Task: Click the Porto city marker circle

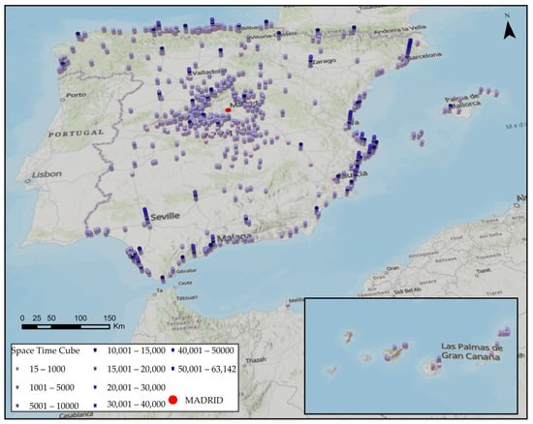Action: pos(63,100)
